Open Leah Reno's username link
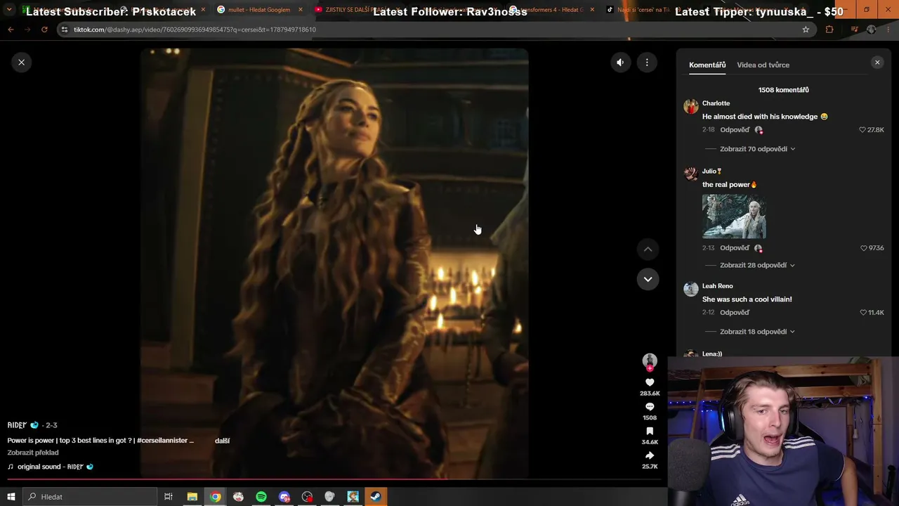Viewport: 899px width, 506px height. [717, 286]
